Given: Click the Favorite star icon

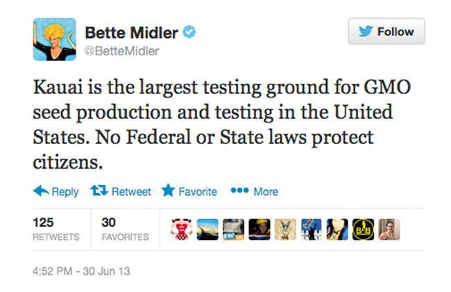Looking at the screenshot, I should pyautogui.click(x=168, y=190).
